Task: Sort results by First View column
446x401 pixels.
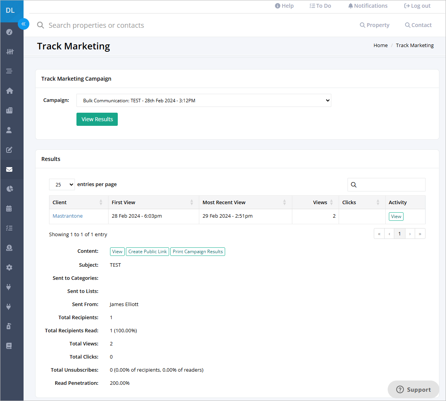Action: click(153, 202)
